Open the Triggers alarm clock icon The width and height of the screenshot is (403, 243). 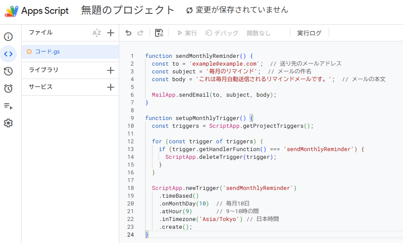pos(8,88)
